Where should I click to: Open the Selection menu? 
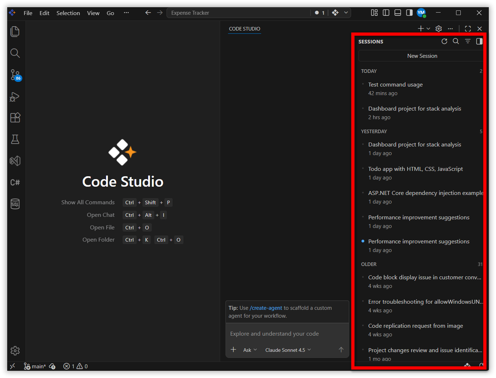pos(68,13)
